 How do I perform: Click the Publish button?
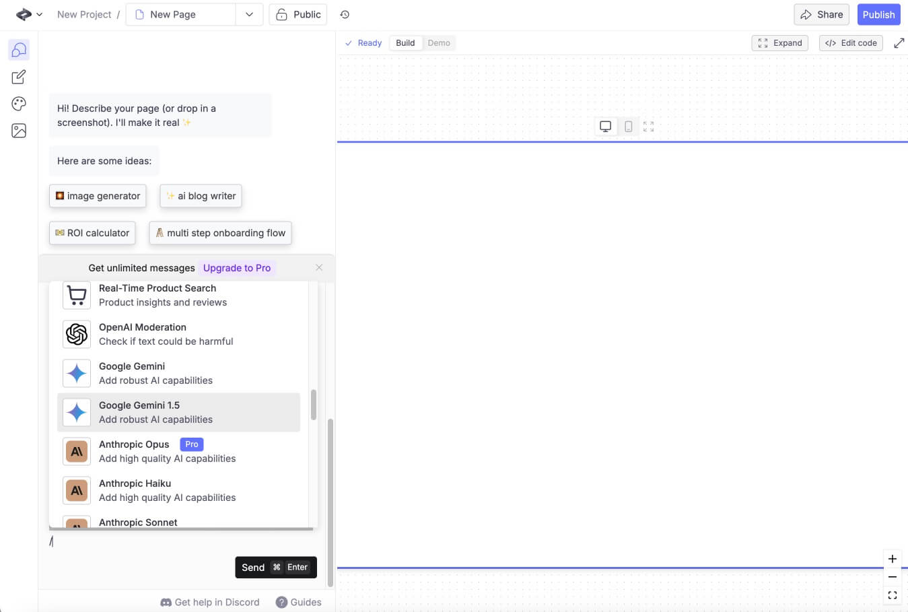(x=878, y=15)
